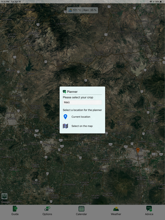
Task: Open the Maíz crop selection field
Action: pos(82,102)
